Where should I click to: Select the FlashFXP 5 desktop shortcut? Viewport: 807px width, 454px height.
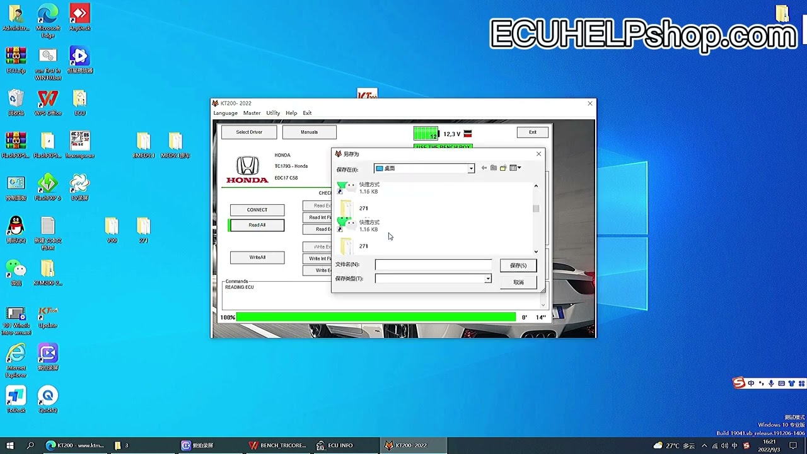(x=48, y=188)
